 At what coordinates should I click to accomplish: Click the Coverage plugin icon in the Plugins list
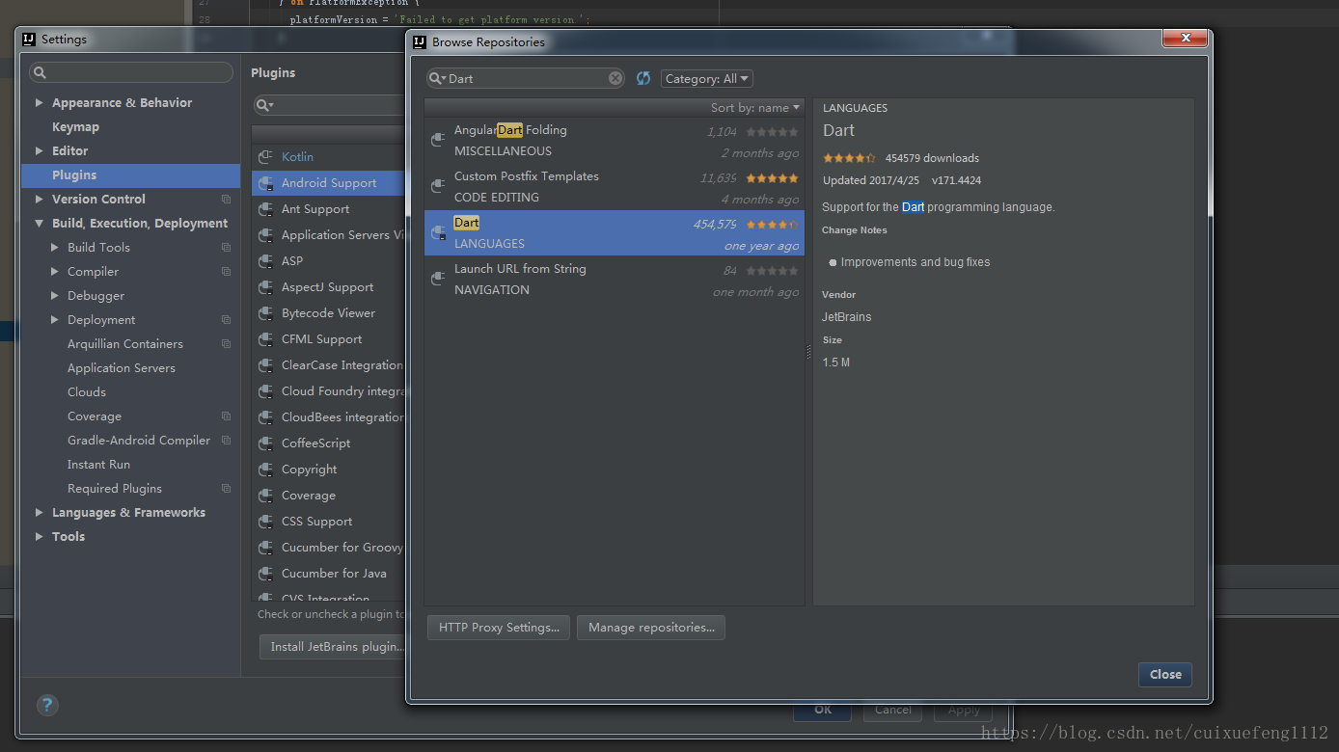(x=265, y=496)
